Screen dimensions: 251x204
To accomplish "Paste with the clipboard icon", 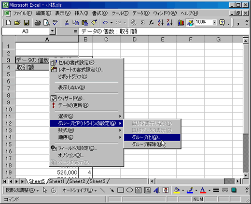I will [85, 23].
